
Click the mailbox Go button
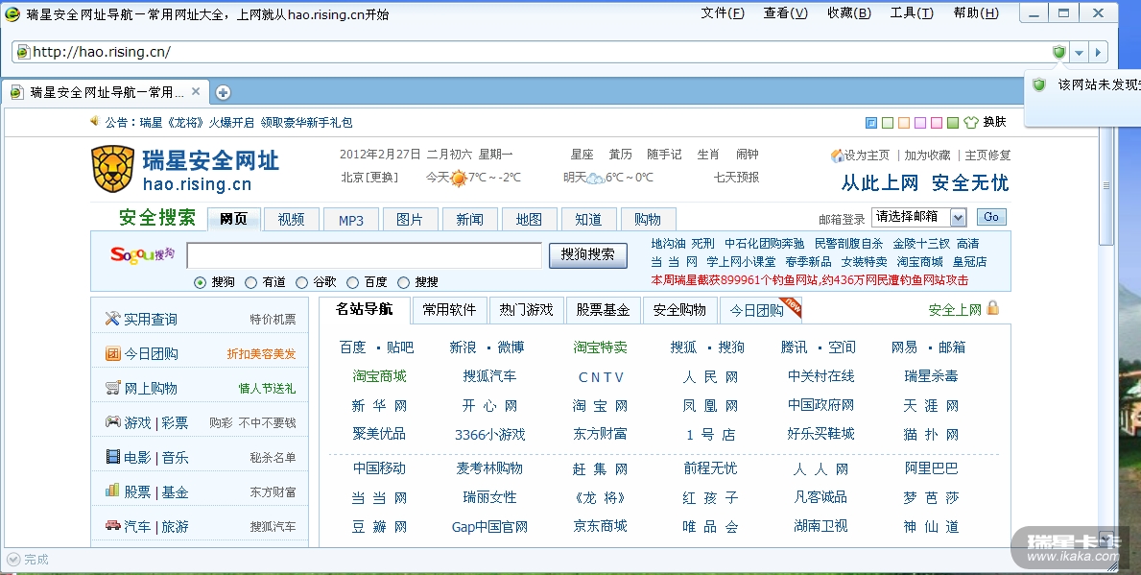click(991, 217)
